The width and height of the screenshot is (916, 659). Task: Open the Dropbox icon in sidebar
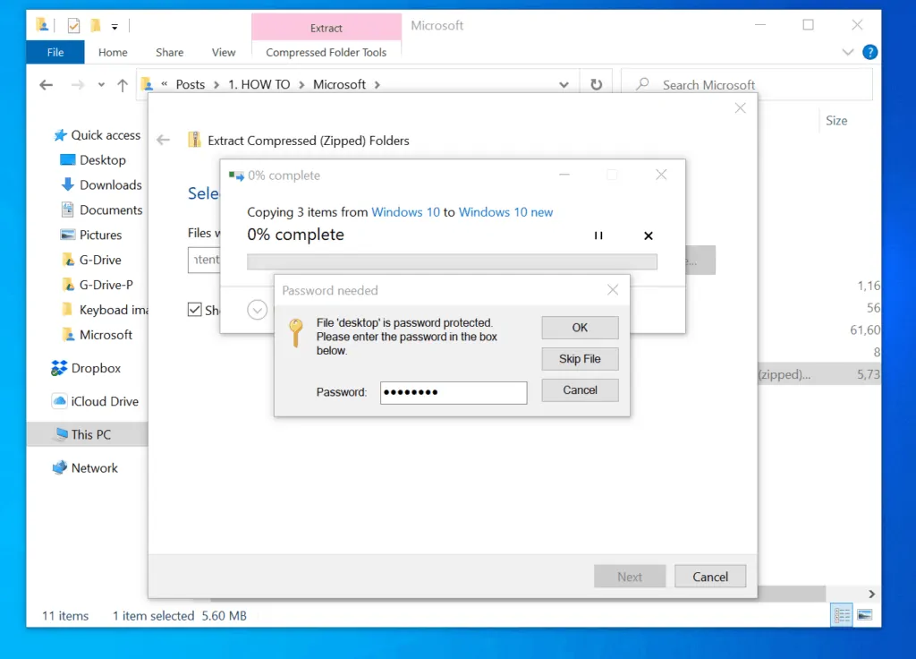pos(60,368)
